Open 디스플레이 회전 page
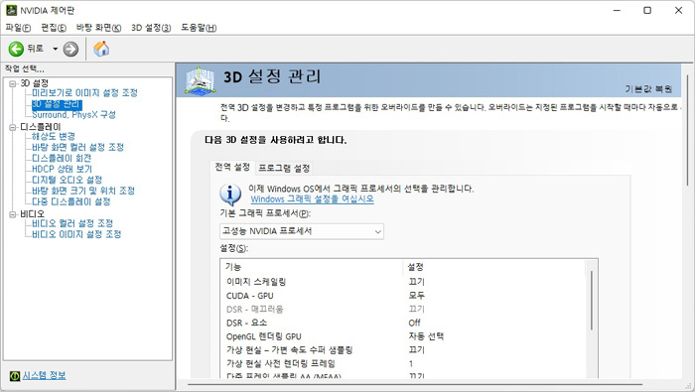695x392 pixels. click(62, 158)
